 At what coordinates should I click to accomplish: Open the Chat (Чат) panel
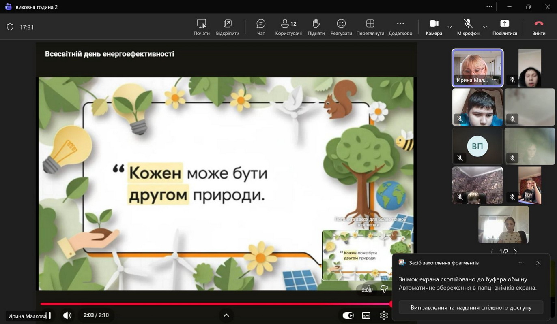[261, 27]
